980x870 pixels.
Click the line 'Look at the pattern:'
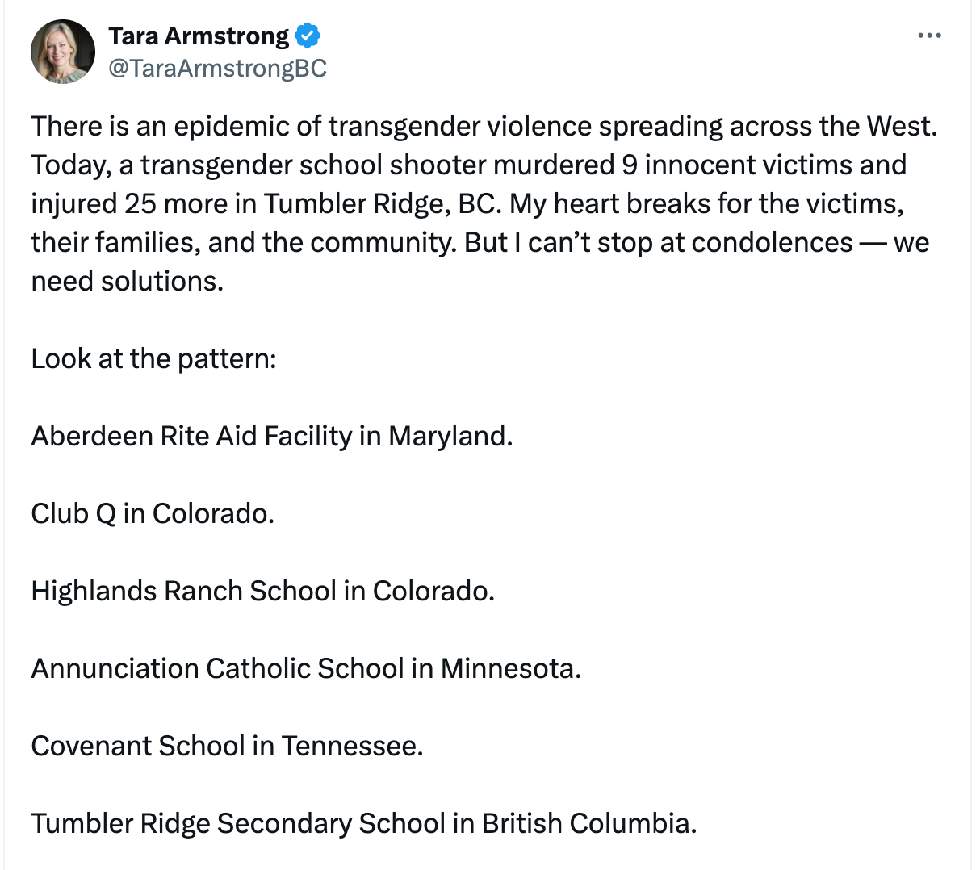pos(153,358)
